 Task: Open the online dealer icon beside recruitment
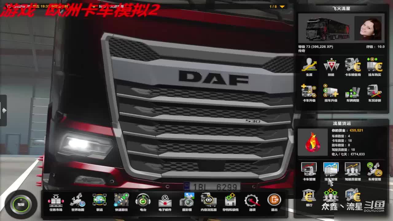[x=352, y=196]
